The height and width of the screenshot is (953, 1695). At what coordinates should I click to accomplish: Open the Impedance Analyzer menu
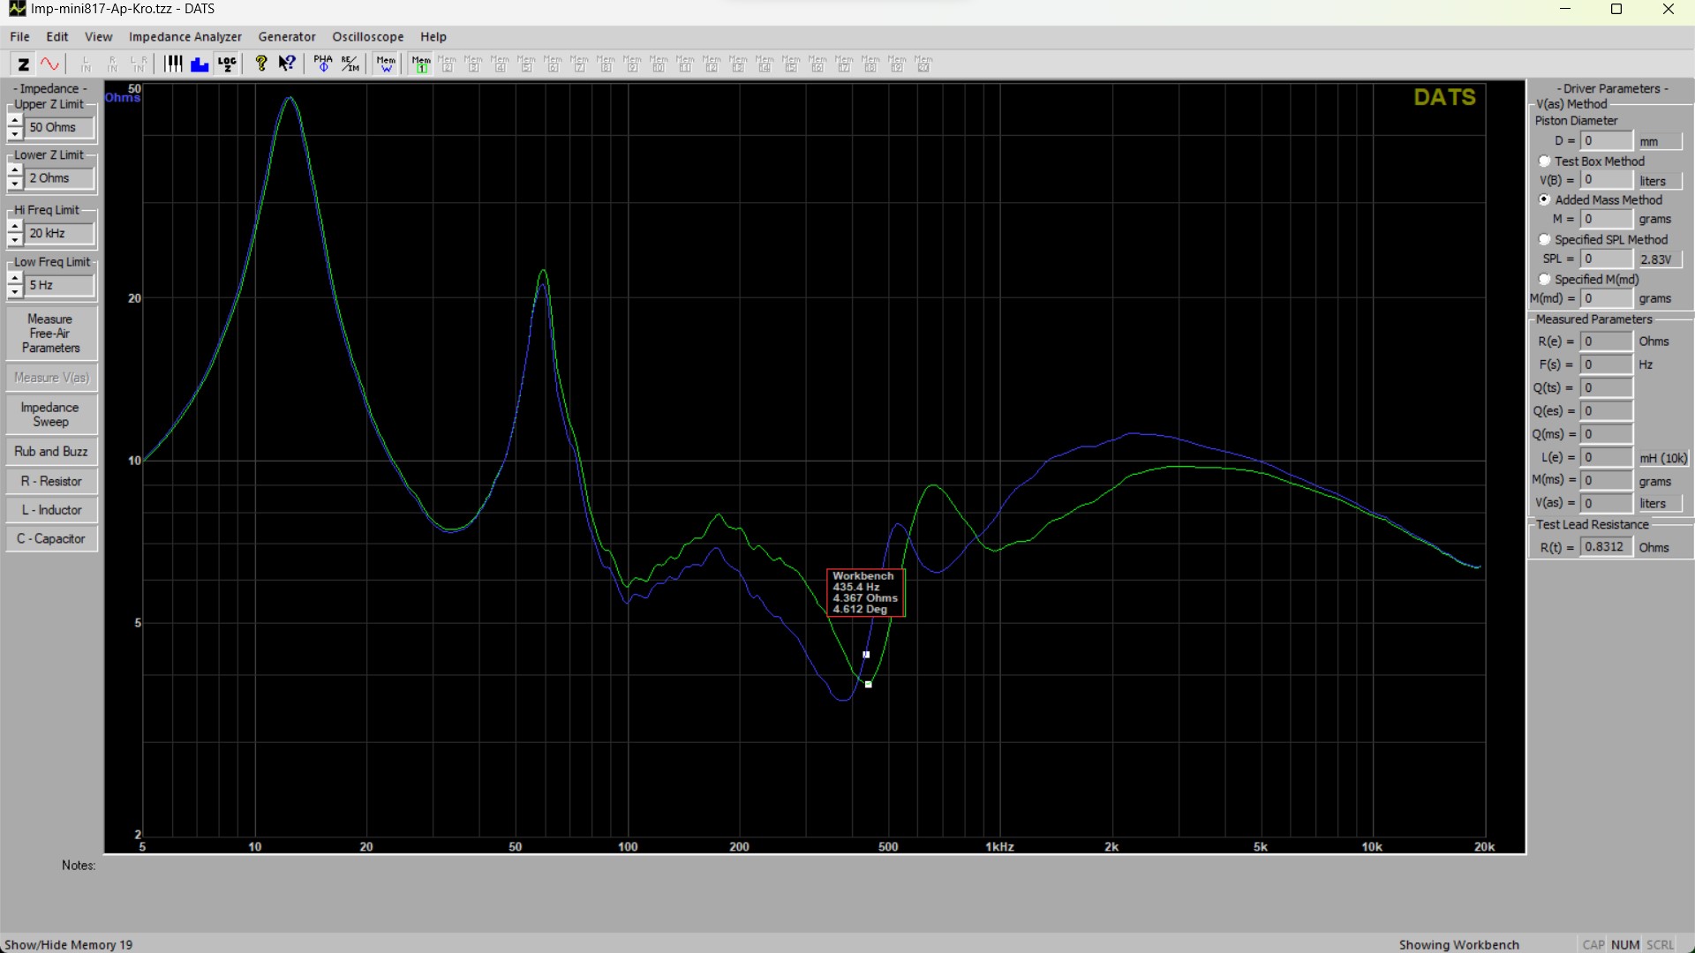pos(185,37)
